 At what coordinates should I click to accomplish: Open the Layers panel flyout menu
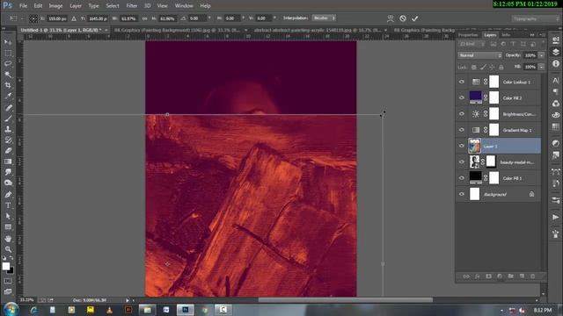pos(543,35)
